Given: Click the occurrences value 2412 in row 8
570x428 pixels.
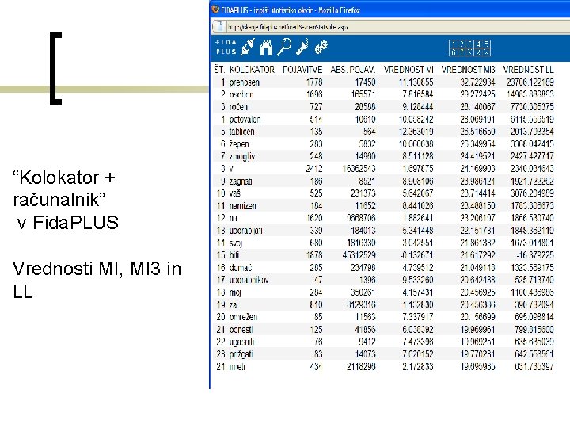Looking at the screenshot, I should (x=314, y=169).
